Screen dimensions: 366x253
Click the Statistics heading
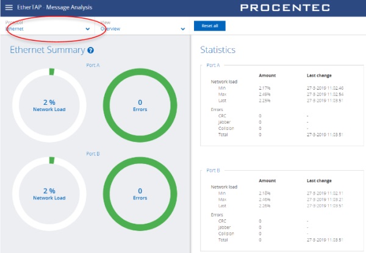pos(218,50)
